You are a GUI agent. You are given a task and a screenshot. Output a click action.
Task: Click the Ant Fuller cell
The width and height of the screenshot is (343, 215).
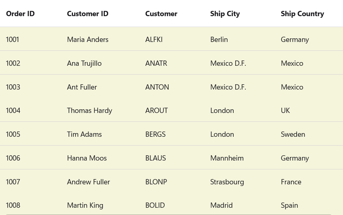[x=82, y=87]
